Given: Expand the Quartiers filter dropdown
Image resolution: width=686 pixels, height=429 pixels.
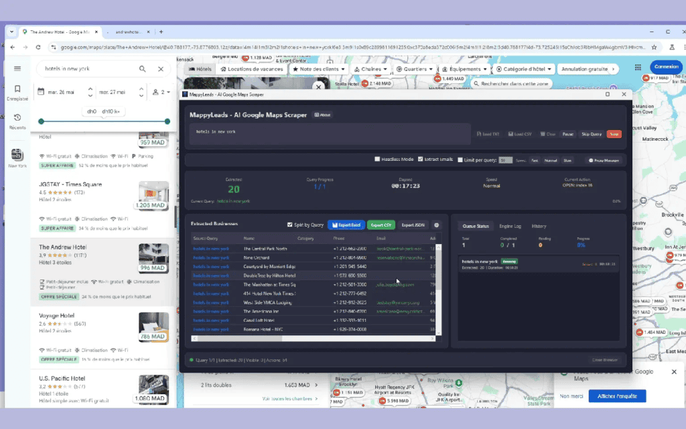Looking at the screenshot, I should [414, 69].
